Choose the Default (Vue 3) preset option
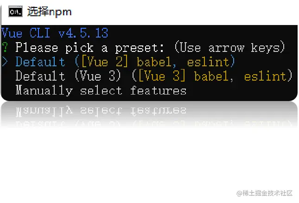Image resolution: width=299 pixels, height=203 pixels. point(40,76)
